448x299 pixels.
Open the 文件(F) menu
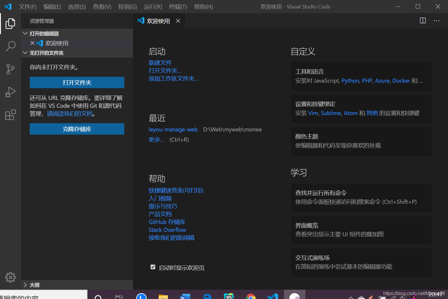[28, 6]
